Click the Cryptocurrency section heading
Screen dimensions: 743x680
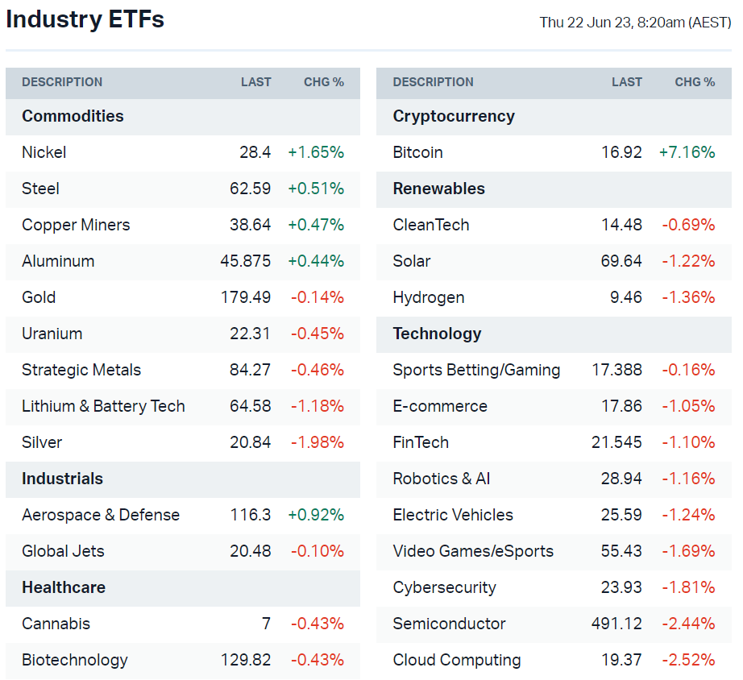click(453, 116)
